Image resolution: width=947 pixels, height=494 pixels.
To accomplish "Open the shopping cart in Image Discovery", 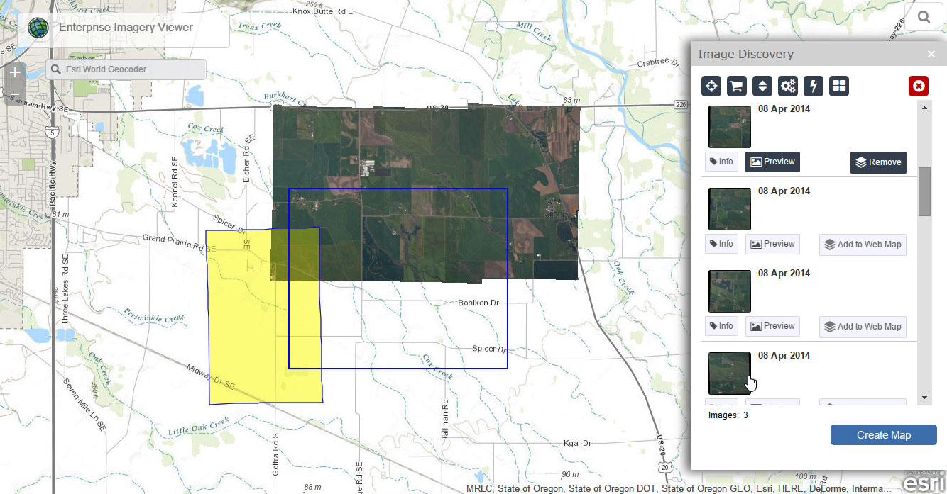I will (x=737, y=86).
